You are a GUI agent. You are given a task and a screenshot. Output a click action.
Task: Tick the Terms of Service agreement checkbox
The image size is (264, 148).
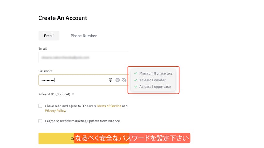[40, 106]
